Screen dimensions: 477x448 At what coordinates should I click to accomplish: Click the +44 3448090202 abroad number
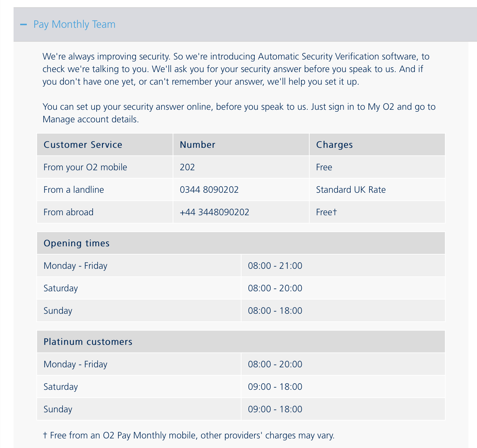click(214, 212)
